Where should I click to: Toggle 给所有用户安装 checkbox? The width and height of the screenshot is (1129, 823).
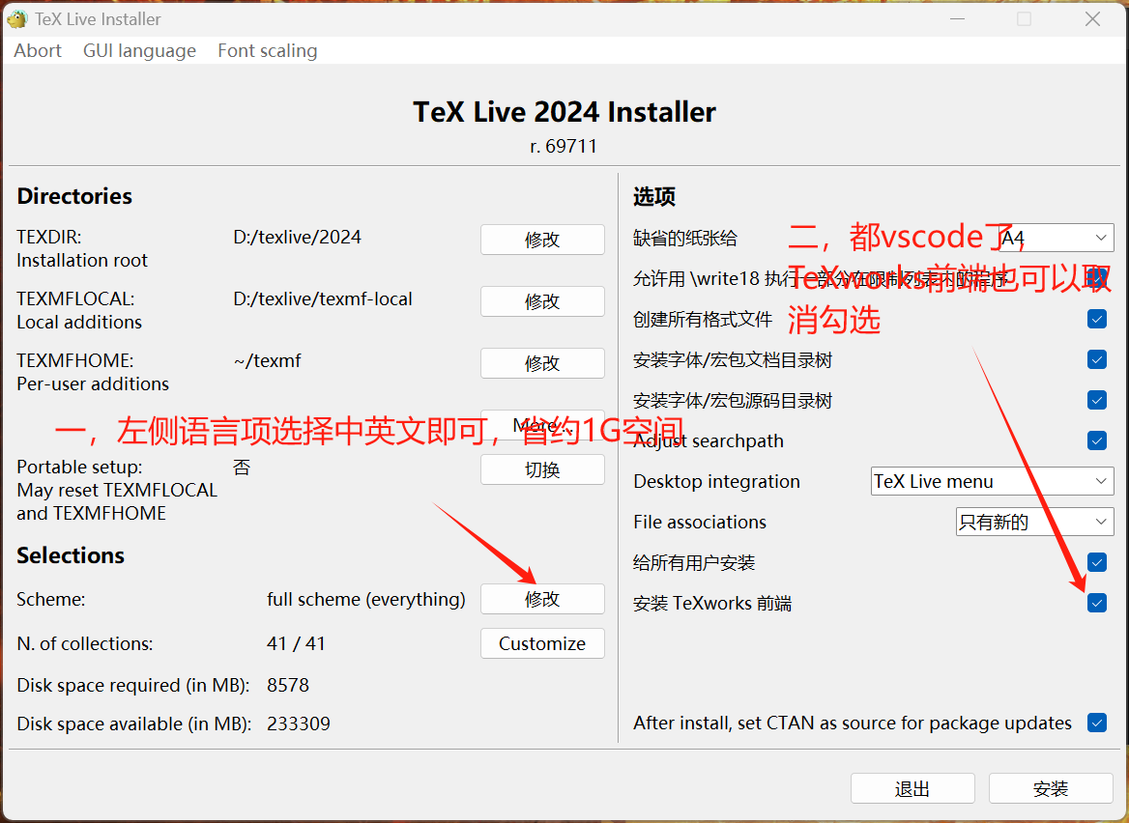coord(1097,562)
